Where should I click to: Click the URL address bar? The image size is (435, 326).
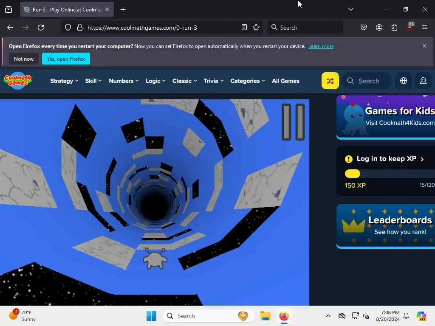click(161, 28)
